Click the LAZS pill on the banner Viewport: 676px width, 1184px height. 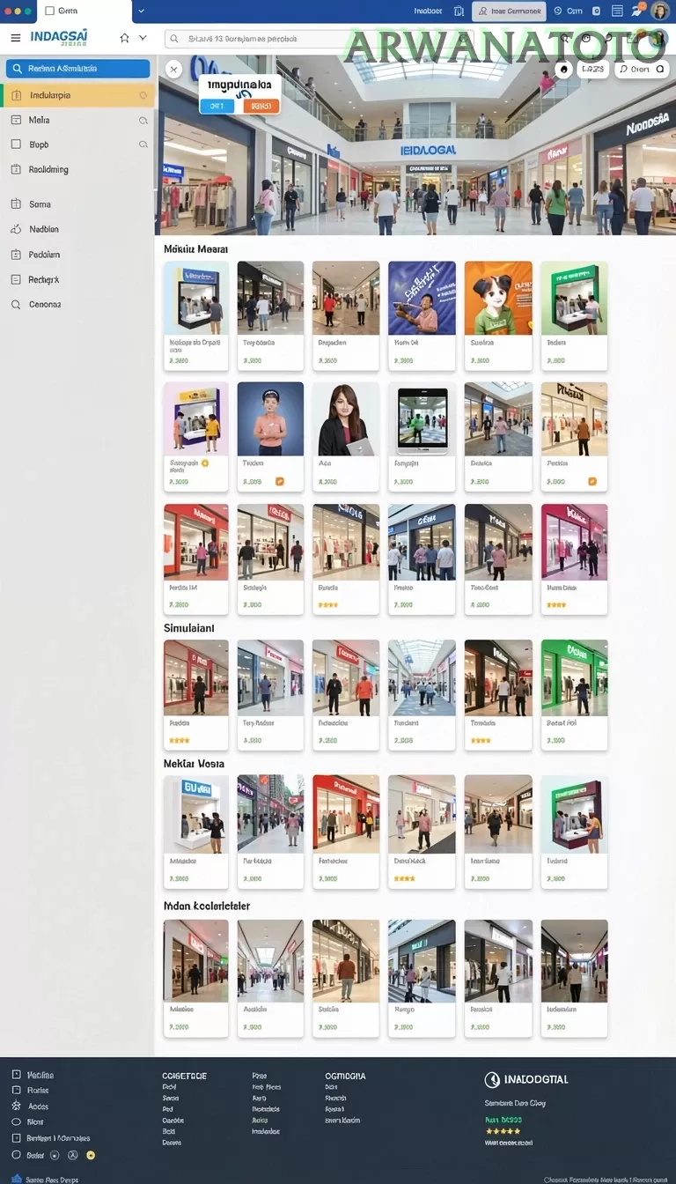(x=593, y=69)
